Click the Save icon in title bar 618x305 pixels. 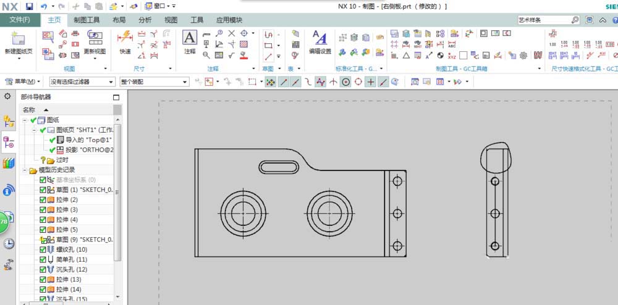(29, 6)
